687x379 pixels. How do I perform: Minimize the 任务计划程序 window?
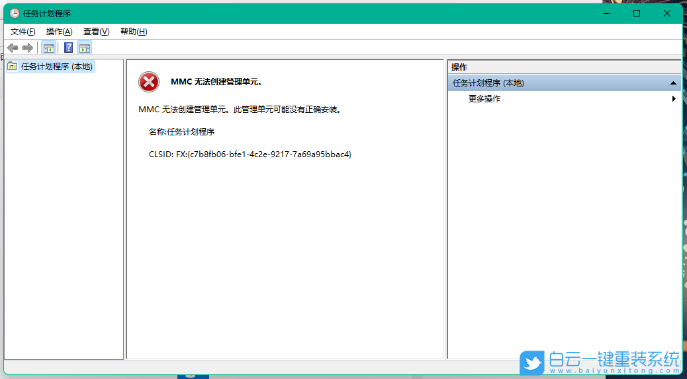(607, 14)
